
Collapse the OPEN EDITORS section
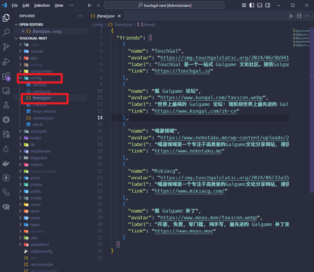coord(31,25)
